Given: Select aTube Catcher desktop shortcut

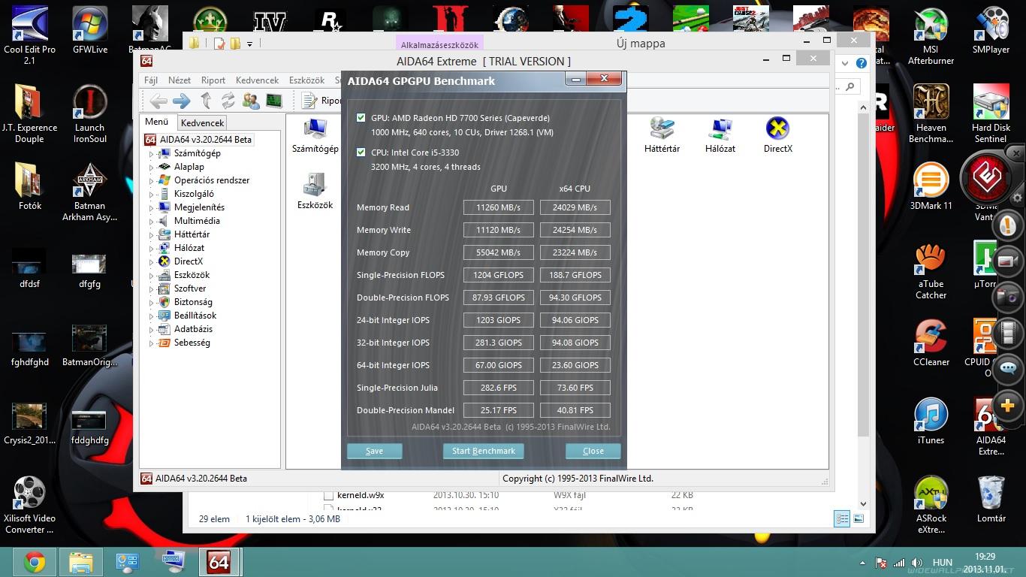Looking at the screenshot, I should click(x=931, y=270).
